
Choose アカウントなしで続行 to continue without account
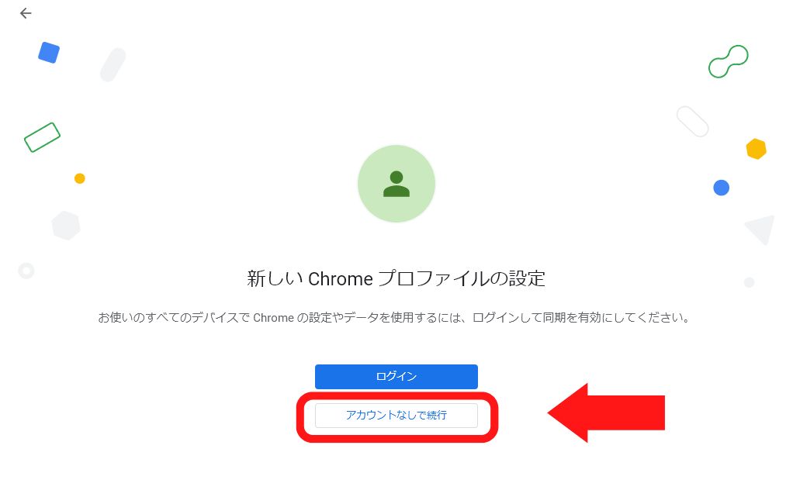(396, 416)
